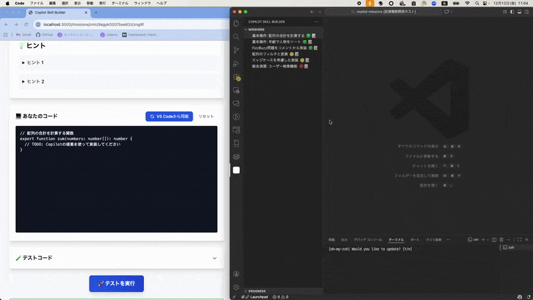This screenshot has width=533, height=300.
Task: Open Extensions view in VS Code activity bar
Action: pyautogui.click(x=237, y=77)
